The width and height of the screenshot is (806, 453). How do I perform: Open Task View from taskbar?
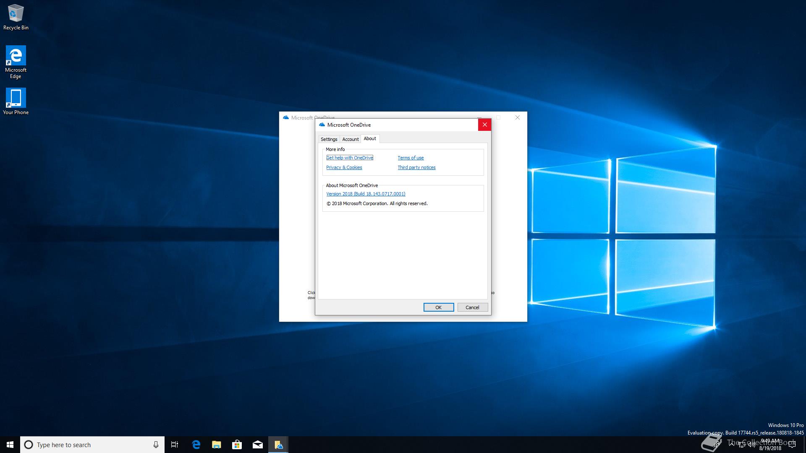pyautogui.click(x=175, y=445)
